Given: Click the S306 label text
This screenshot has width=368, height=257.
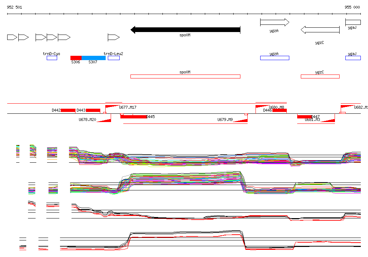Looking at the screenshot, I should [x=75, y=62].
